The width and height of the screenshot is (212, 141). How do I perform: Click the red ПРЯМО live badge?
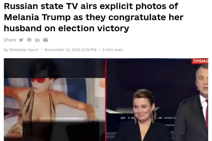tap(200, 61)
